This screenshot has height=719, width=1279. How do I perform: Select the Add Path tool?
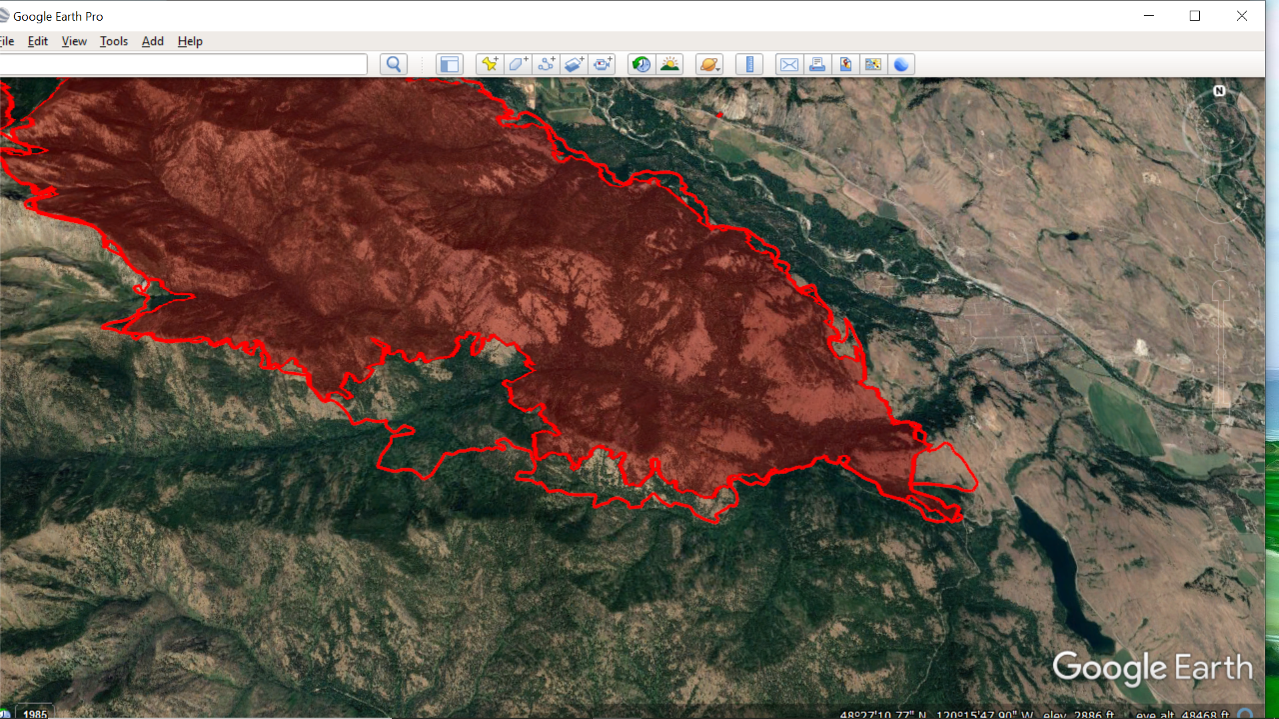pos(546,65)
